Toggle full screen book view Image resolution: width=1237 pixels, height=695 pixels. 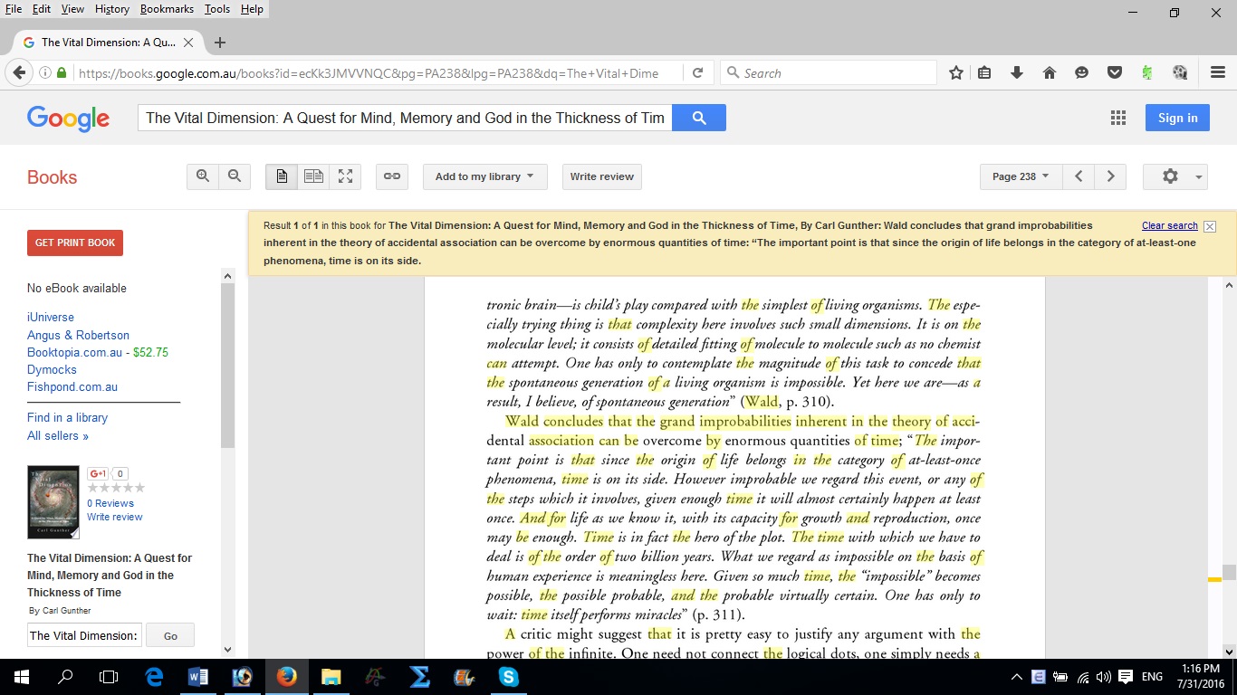tap(345, 176)
